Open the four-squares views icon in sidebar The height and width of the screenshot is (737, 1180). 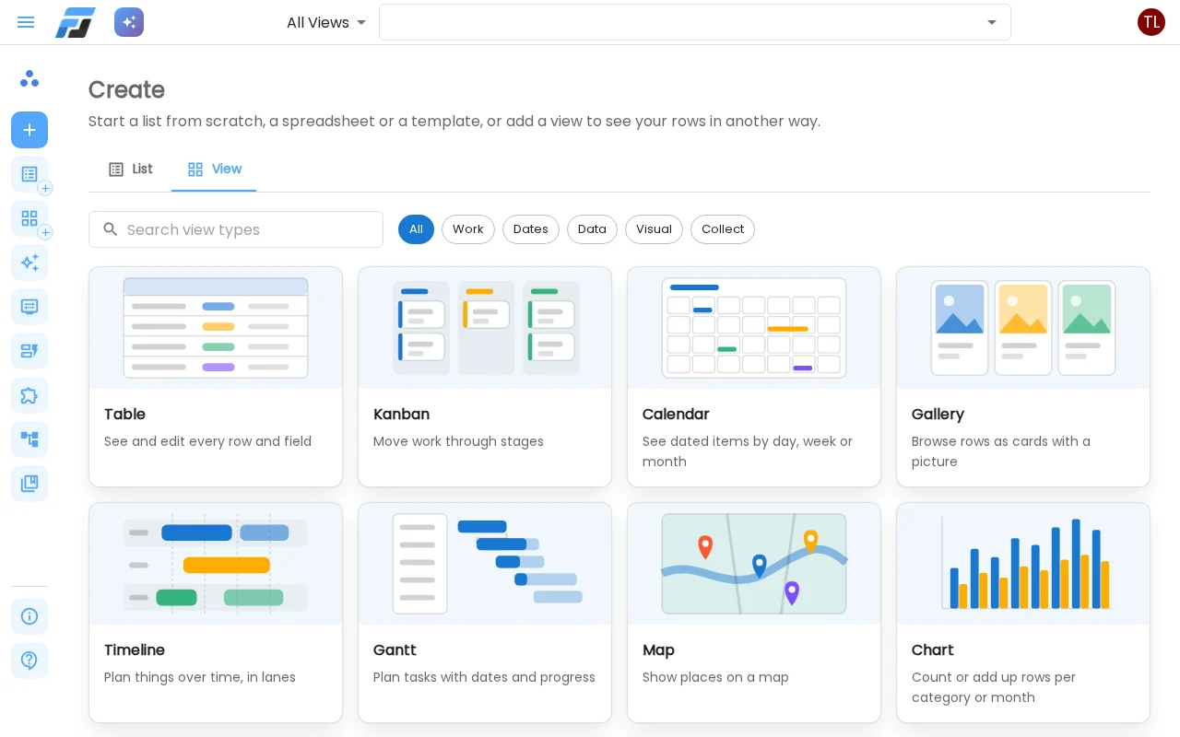coord(29,218)
